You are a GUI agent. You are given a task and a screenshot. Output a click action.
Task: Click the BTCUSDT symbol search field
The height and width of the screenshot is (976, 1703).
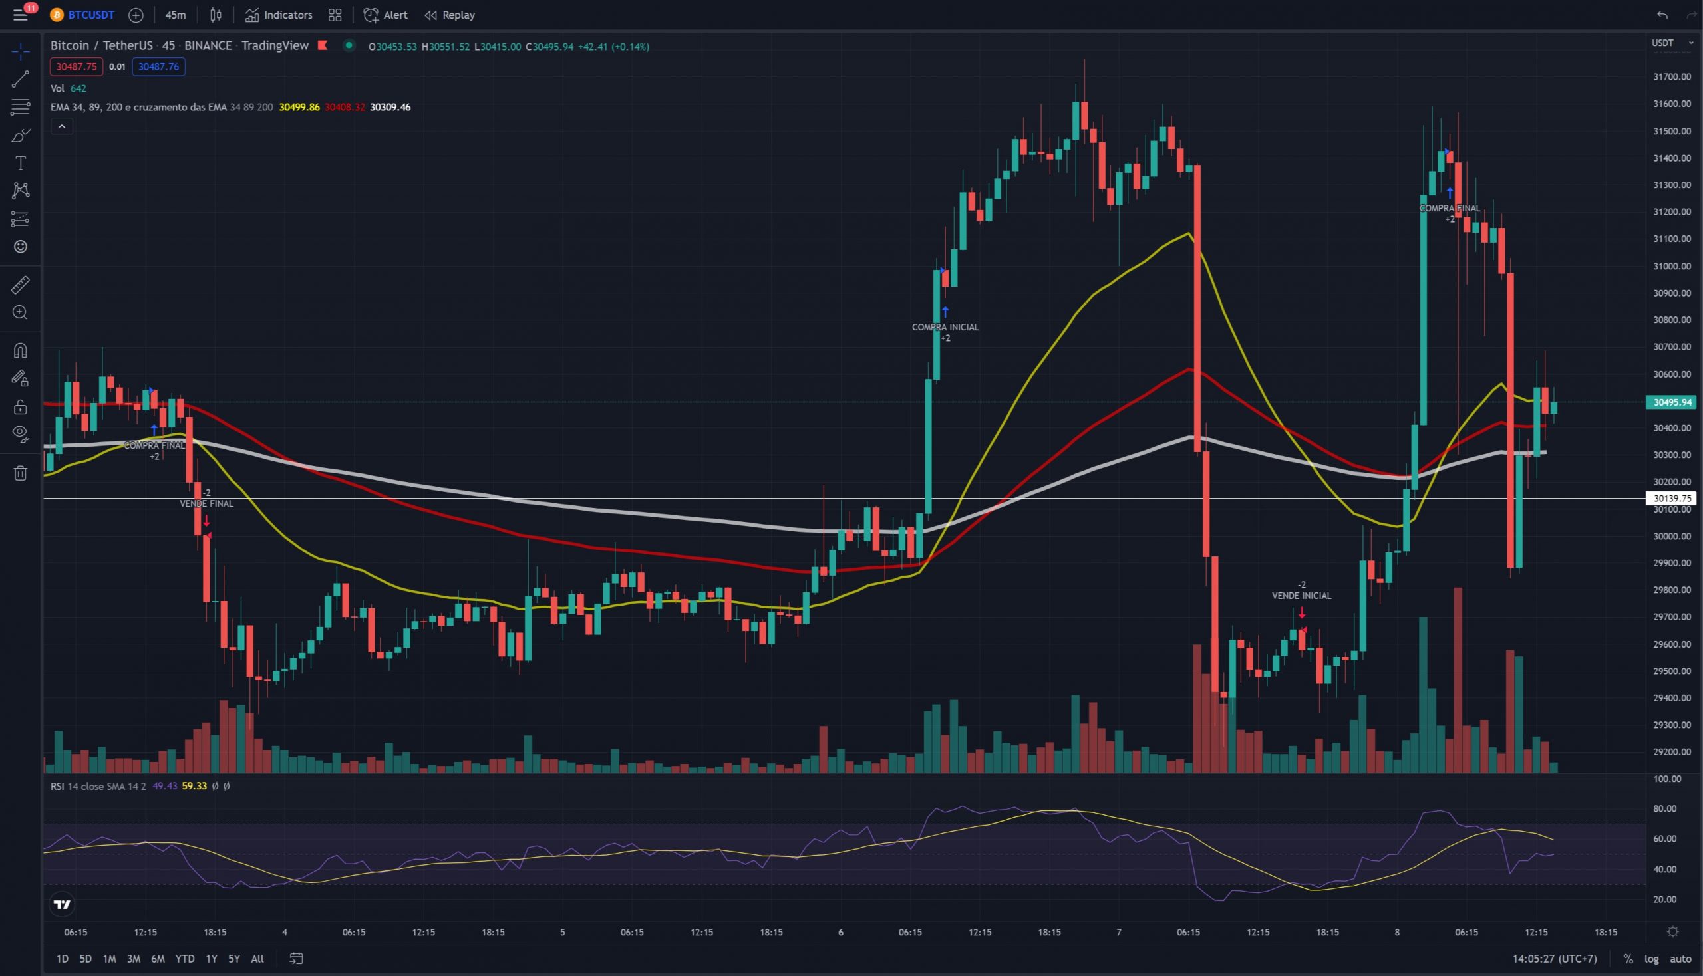tap(90, 15)
